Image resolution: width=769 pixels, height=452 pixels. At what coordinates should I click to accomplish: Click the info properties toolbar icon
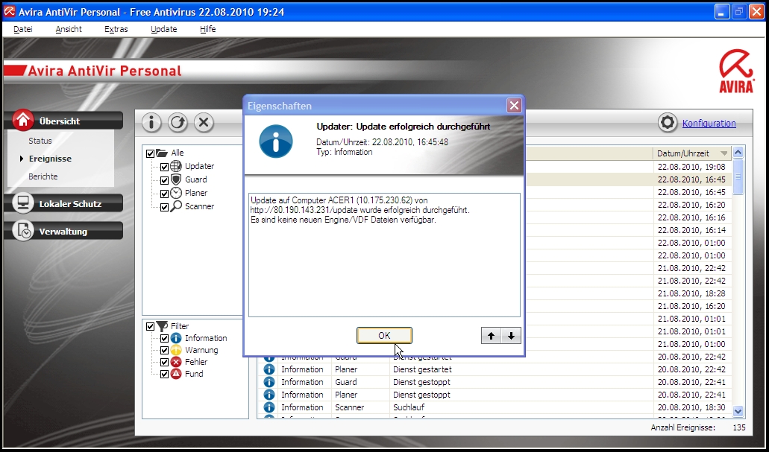pyautogui.click(x=151, y=123)
